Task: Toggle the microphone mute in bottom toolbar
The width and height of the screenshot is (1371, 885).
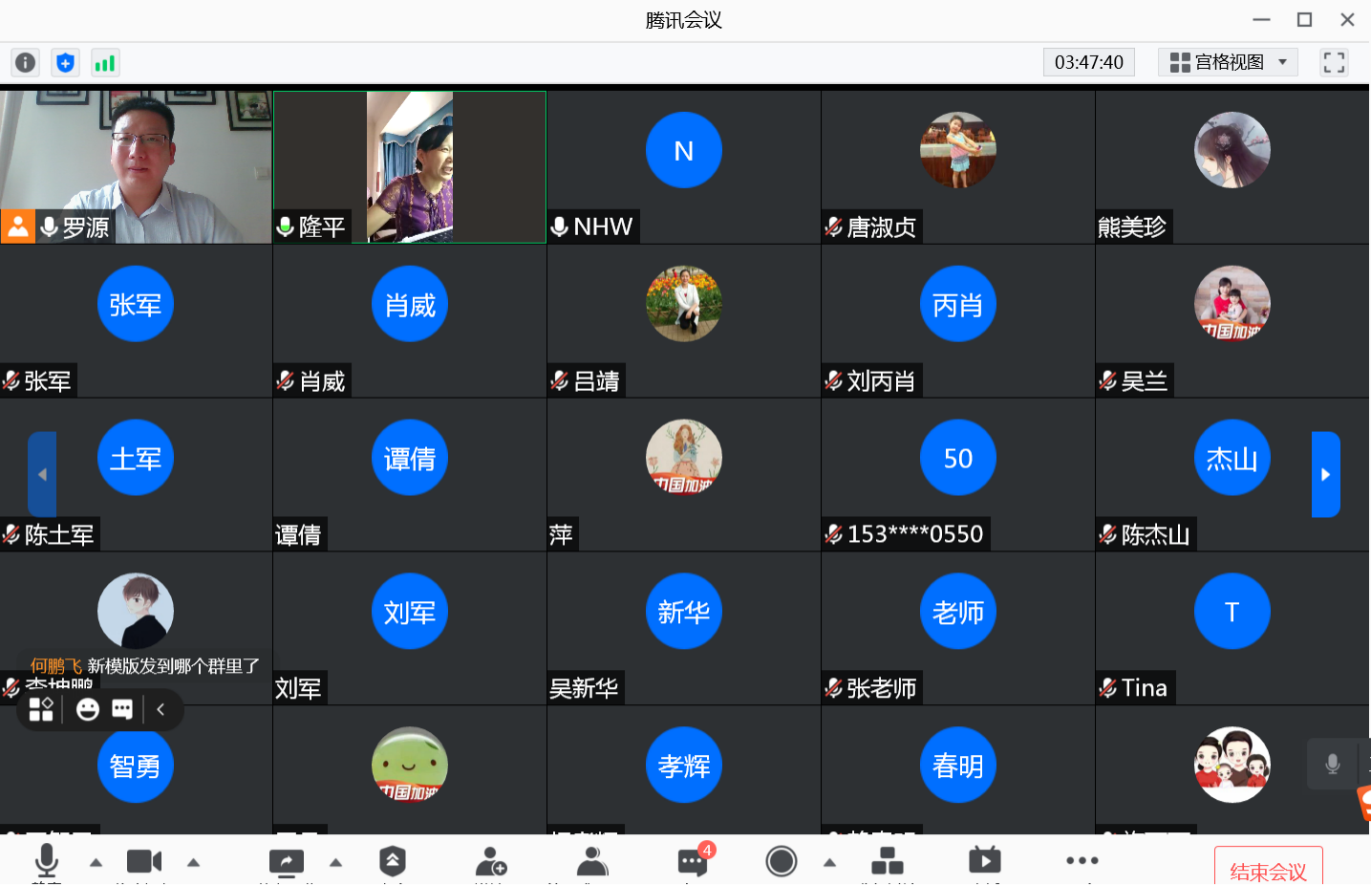Action: pos(46,861)
